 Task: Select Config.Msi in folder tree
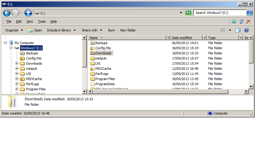[34, 58]
